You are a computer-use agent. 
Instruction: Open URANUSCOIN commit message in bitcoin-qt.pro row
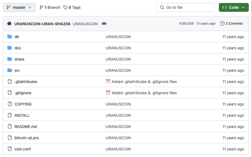(118, 138)
